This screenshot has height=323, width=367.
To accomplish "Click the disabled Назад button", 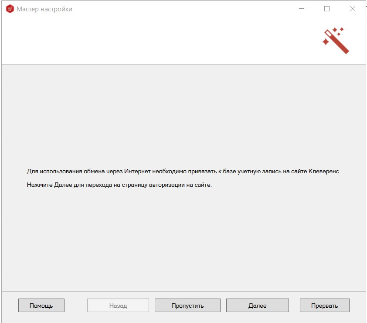I will click(118, 305).
